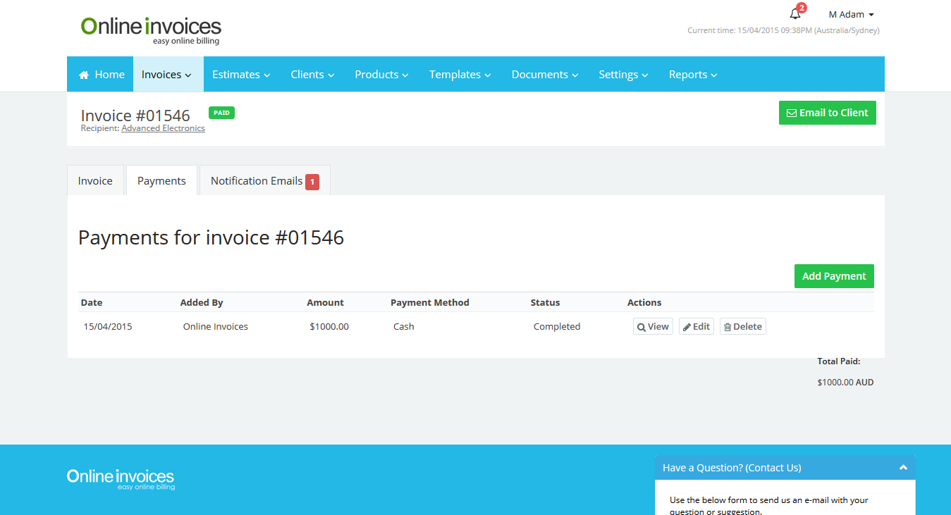
Task: Click the Home navigation item
Action: point(102,75)
